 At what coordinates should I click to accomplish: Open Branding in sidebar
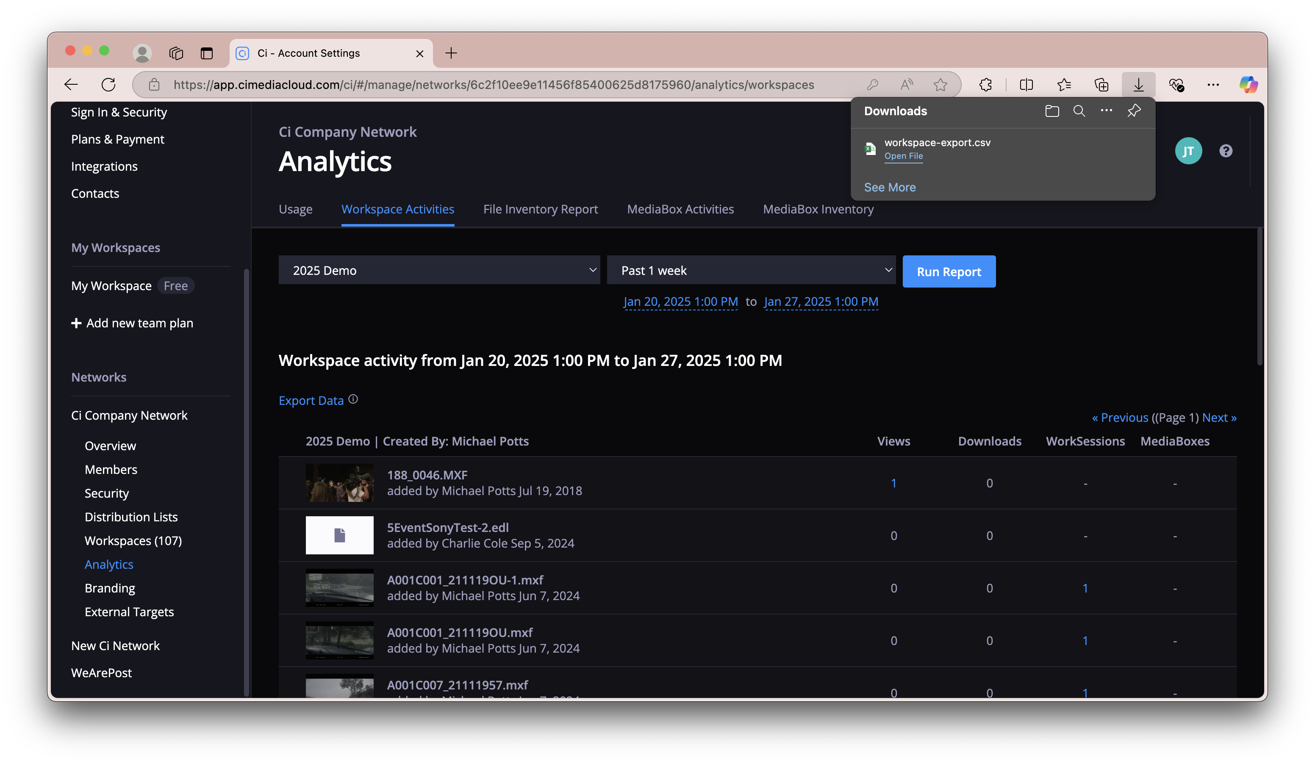110,588
